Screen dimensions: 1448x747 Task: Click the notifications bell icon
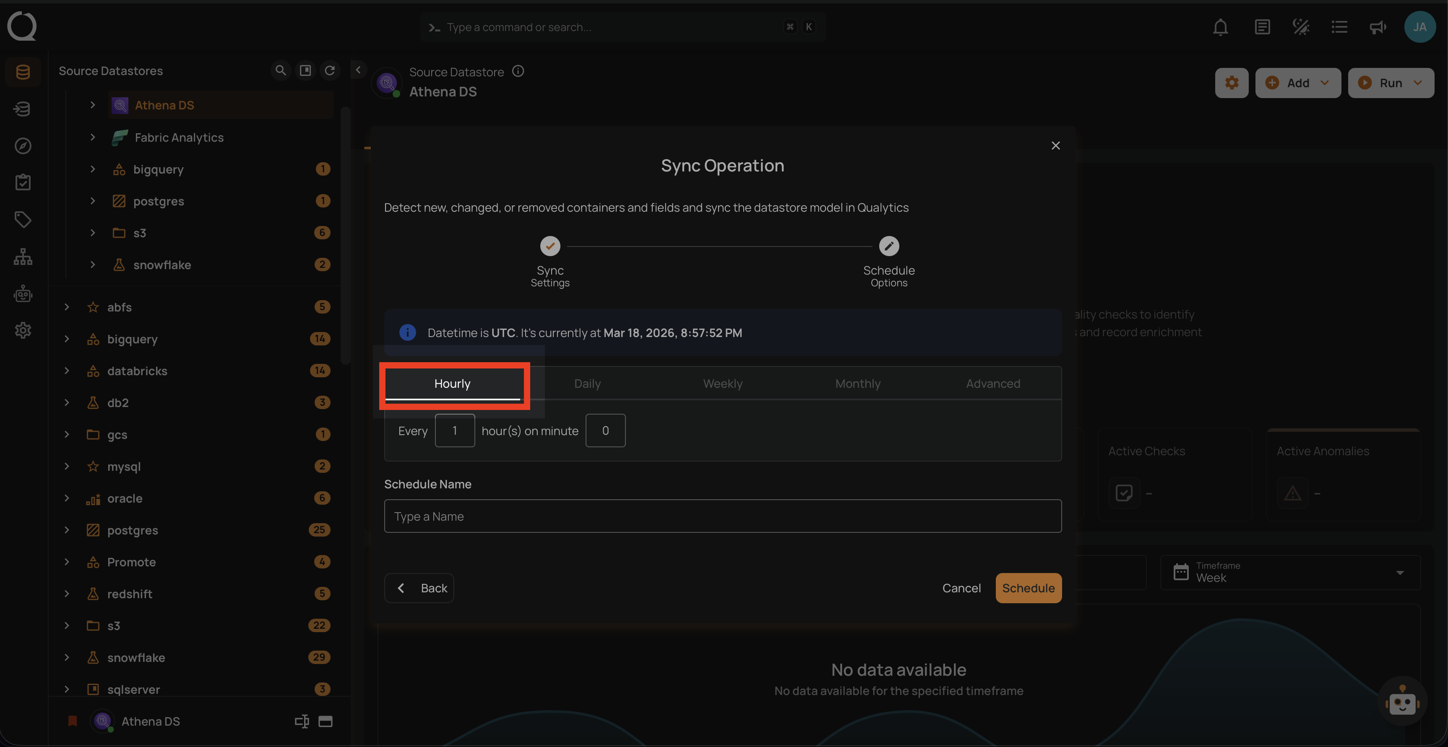pyautogui.click(x=1220, y=27)
